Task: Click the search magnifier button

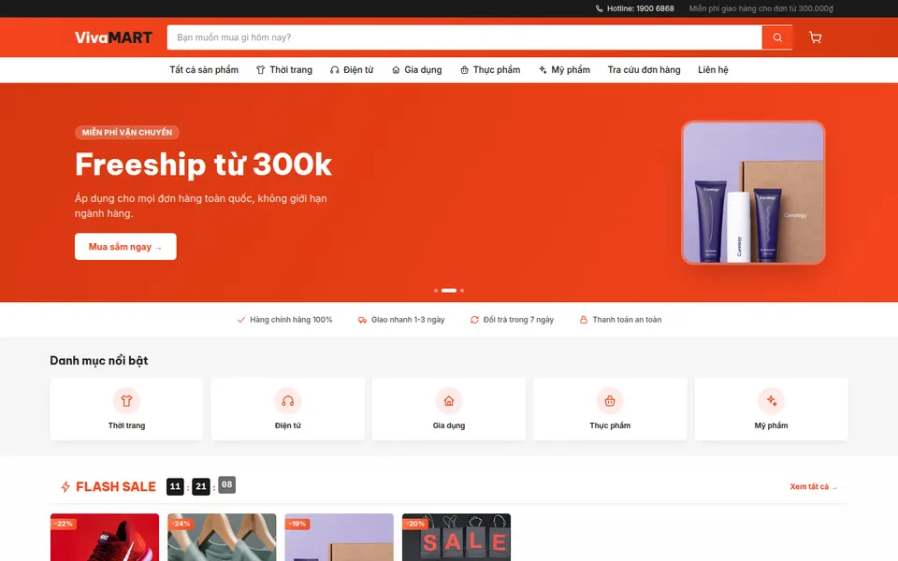Action: point(777,37)
